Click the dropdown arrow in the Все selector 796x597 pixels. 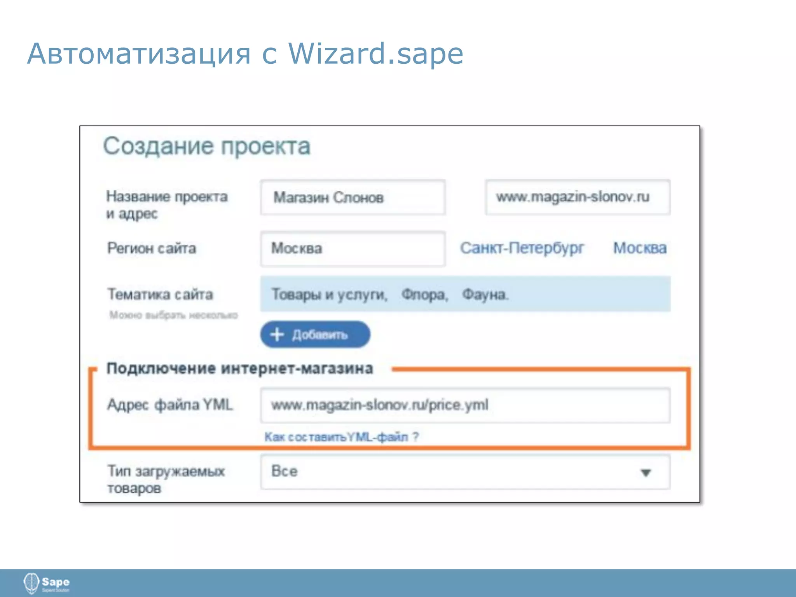click(646, 473)
